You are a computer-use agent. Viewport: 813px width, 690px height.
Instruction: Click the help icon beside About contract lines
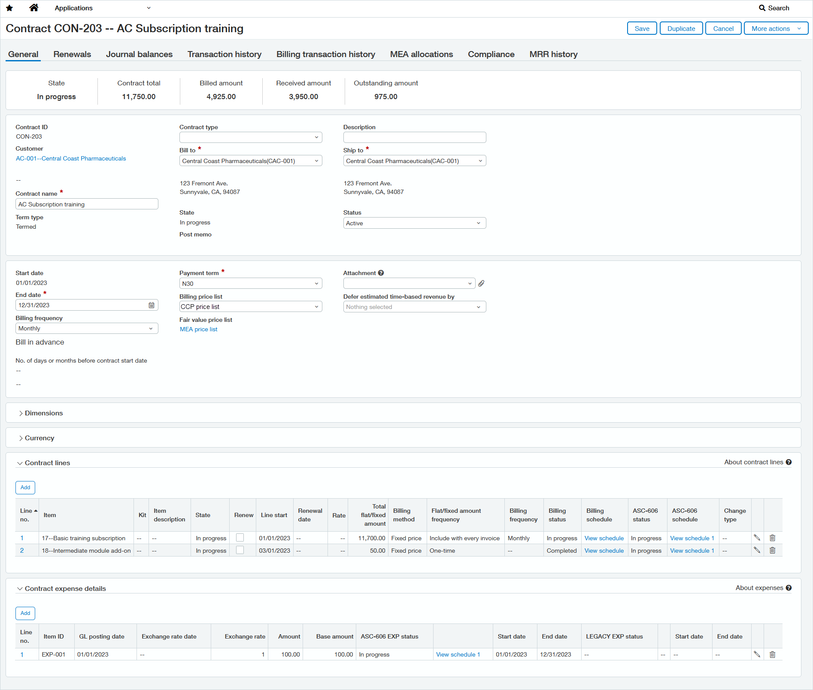789,462
